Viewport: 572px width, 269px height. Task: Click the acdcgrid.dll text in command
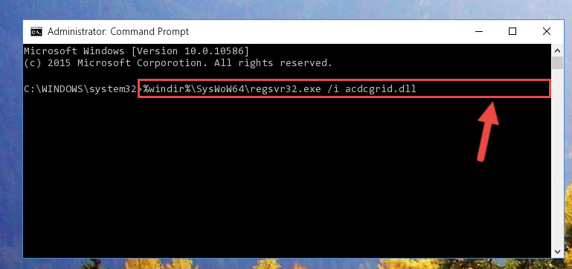(x=381, y=88)
